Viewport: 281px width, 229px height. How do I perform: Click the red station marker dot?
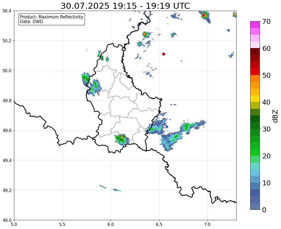pyautogui.click(x=164, y=54)
